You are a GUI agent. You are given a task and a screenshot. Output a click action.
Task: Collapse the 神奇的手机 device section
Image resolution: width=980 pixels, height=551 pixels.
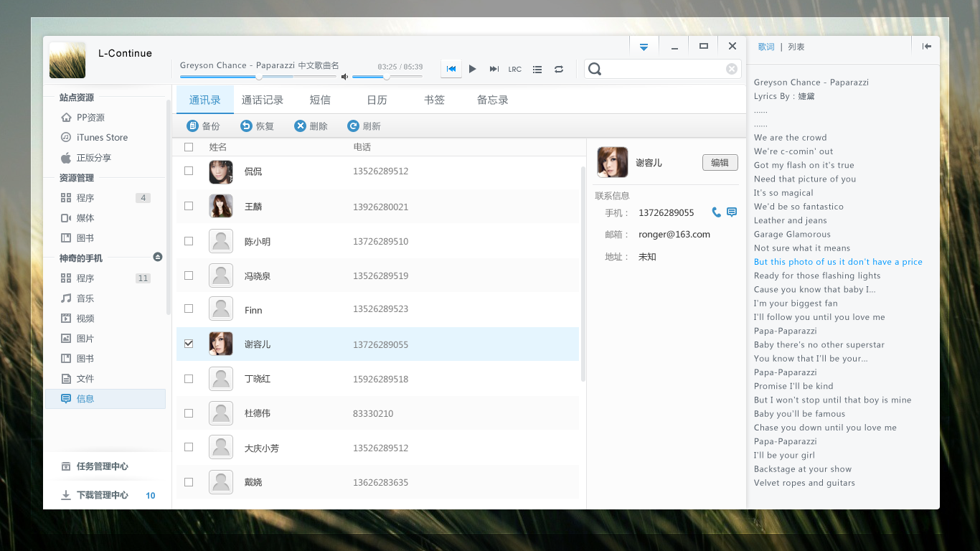158,257
